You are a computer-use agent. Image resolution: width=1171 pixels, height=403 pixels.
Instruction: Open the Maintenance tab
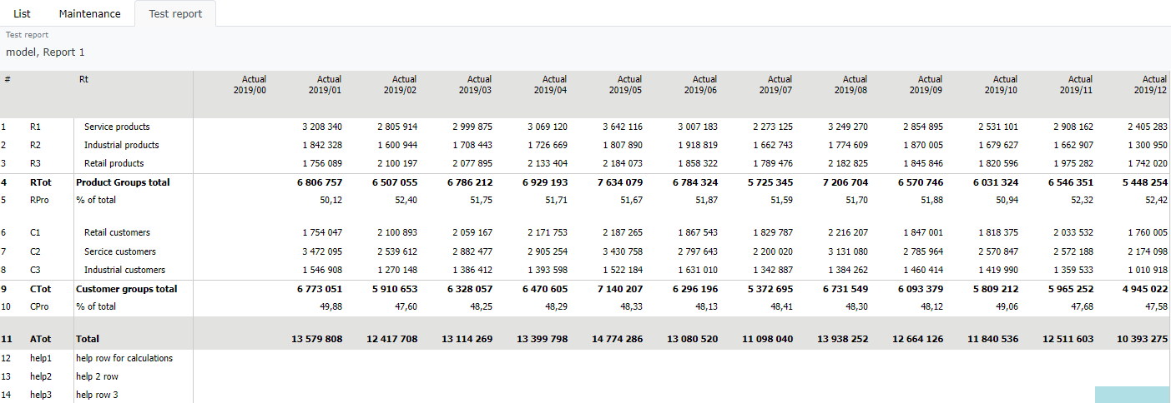pyautogui.click(x=89, y=13)
